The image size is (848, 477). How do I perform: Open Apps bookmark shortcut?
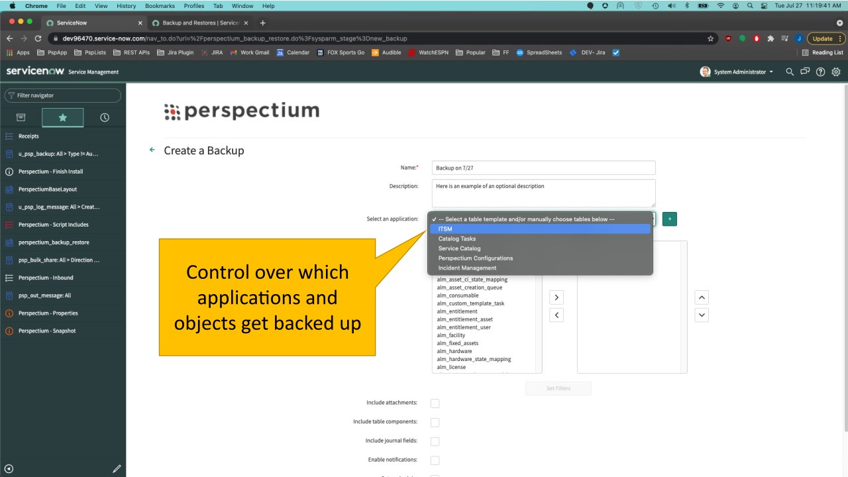pyautogui.click(x=18, y=52)
